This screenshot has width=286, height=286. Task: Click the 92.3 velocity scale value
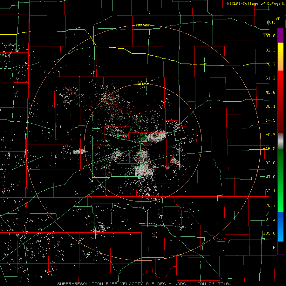click(270, 50)
